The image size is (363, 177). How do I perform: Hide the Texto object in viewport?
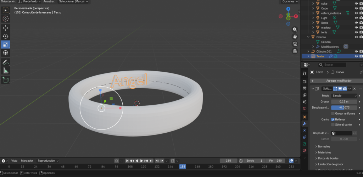point(356,56)
